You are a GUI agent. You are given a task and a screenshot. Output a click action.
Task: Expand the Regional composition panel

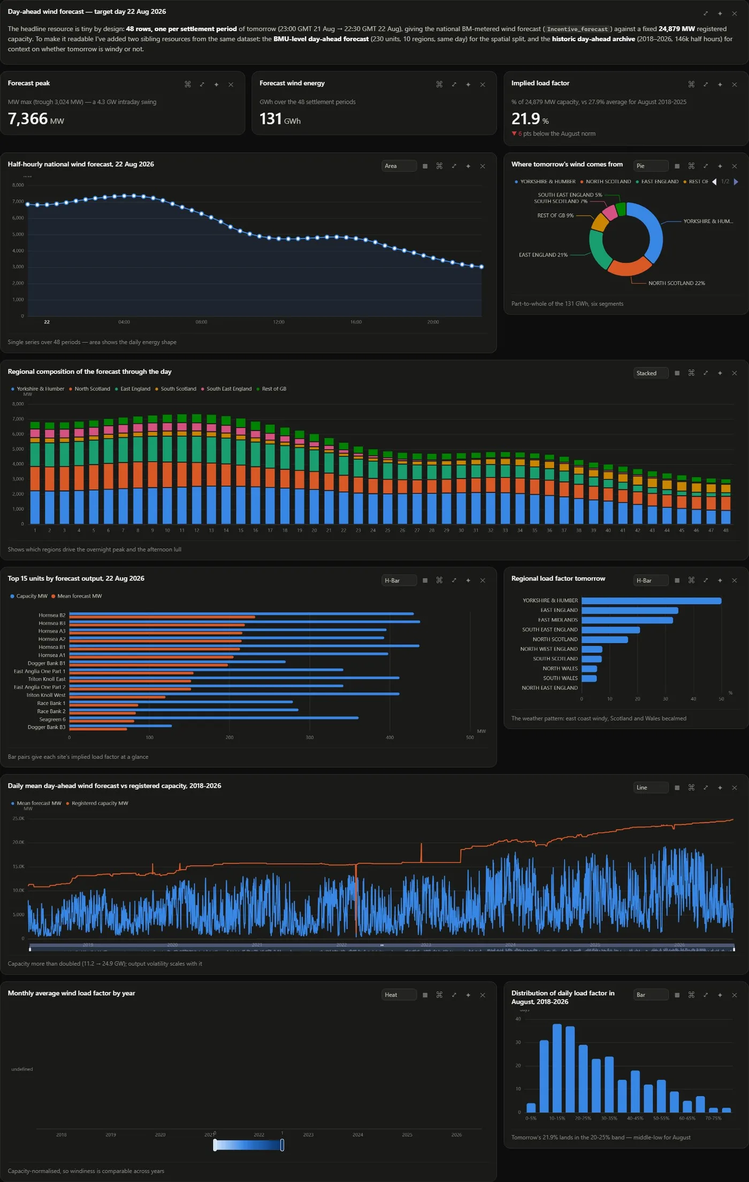706,373
